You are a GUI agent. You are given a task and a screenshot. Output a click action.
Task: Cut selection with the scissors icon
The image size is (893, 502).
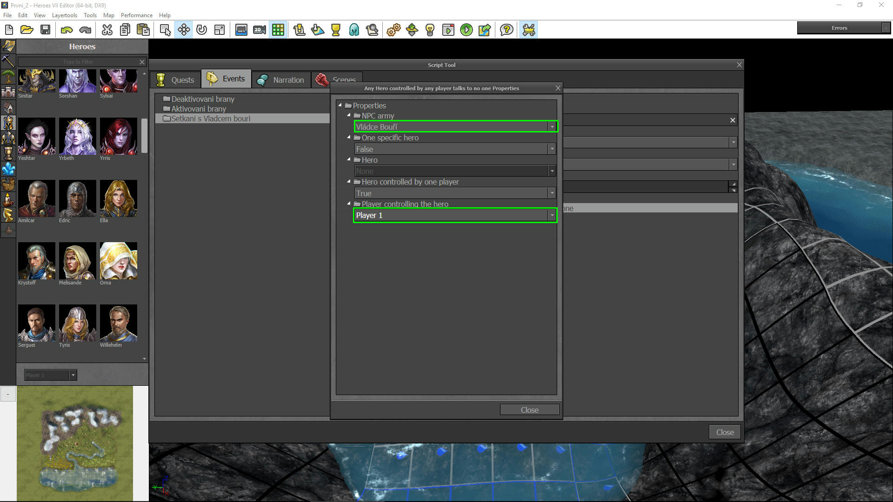coord(107,30)
